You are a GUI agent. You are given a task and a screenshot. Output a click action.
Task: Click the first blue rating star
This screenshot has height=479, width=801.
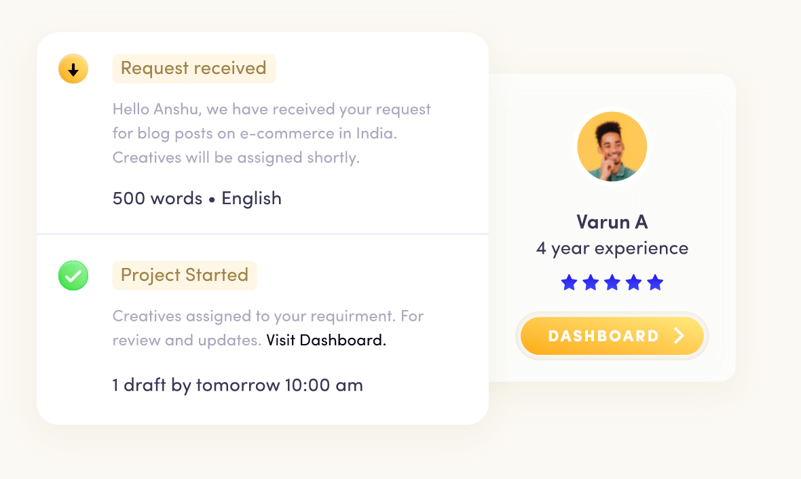(x=569, y=283)
